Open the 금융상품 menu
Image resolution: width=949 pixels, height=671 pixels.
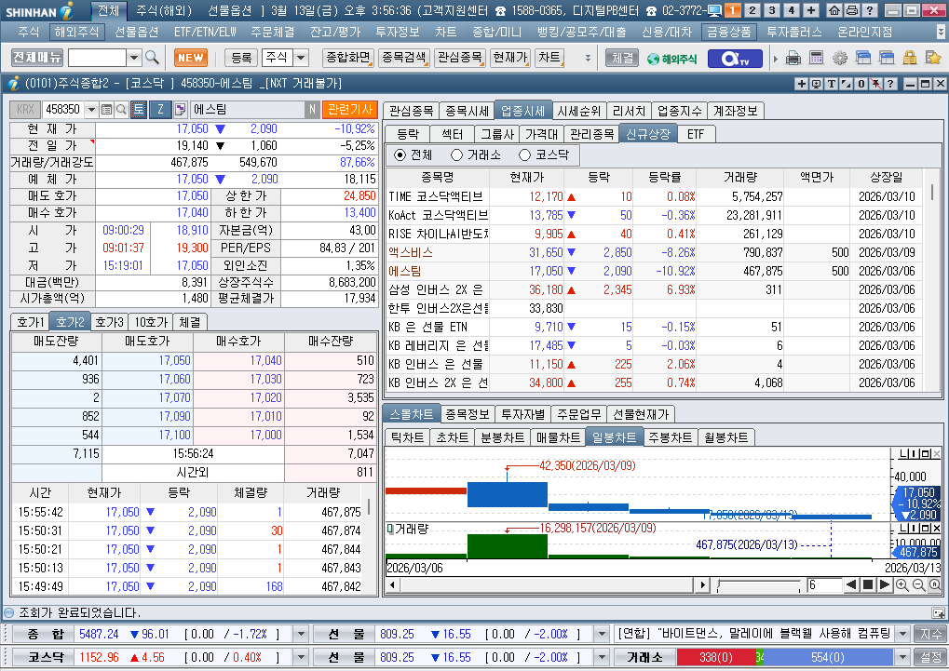pos(729,32)
